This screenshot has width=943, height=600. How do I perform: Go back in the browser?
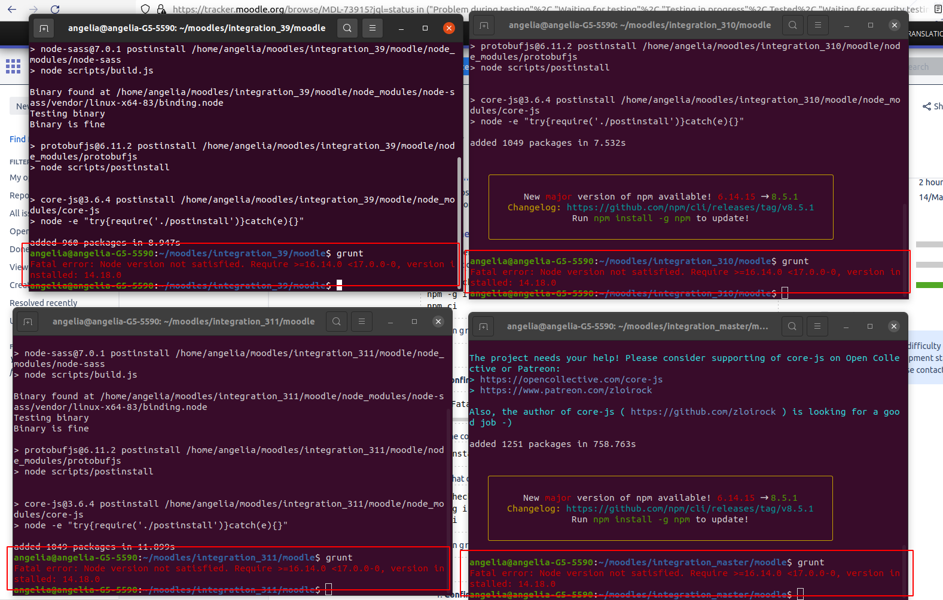click(12, 9)
